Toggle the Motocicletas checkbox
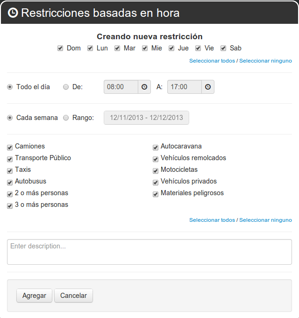This screenshot has height=318, width=299. [156, 170]
